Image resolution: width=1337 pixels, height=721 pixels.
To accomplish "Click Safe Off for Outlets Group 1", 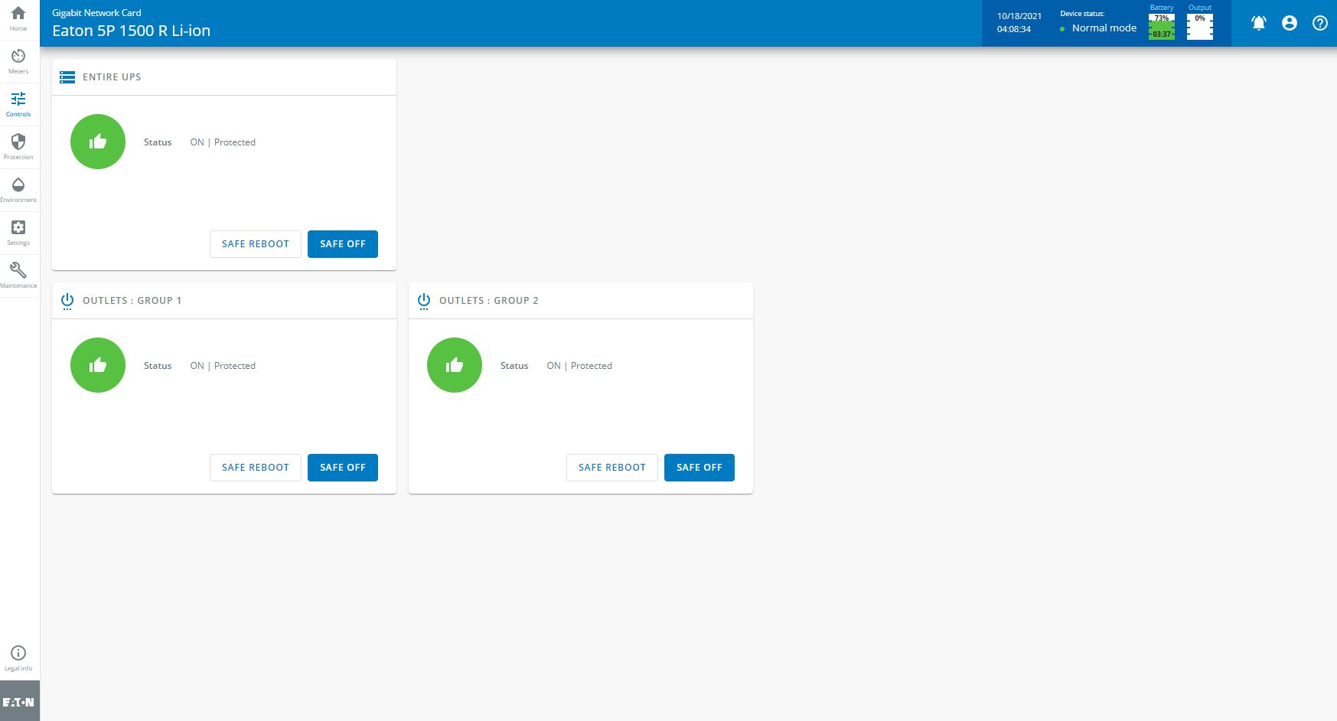I will pyautogui.click(x=343, y=468).
